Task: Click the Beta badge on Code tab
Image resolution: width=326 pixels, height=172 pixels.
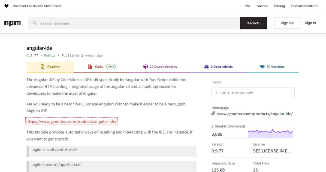Action: pos(111,67)
